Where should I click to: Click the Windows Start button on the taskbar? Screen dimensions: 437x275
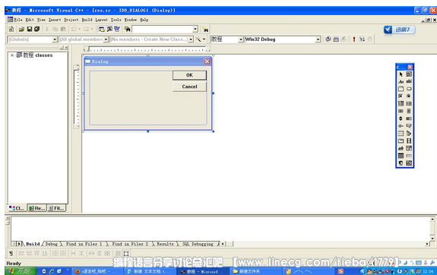(x=21, y=271)
